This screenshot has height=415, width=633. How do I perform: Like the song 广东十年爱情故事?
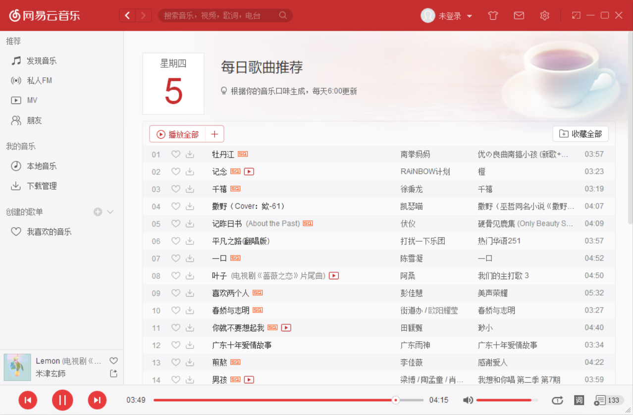click(175, 345)
